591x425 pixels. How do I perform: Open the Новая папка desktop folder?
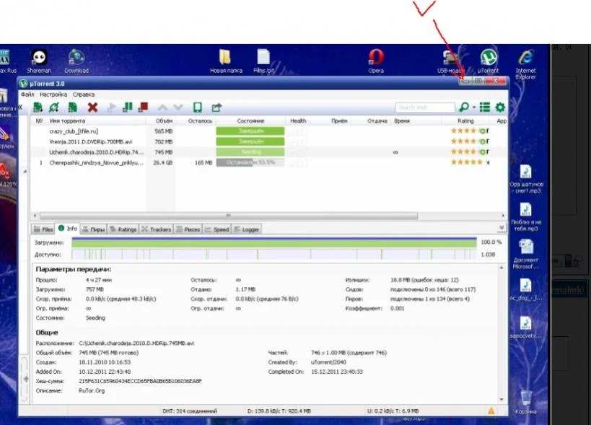point(226,61)
